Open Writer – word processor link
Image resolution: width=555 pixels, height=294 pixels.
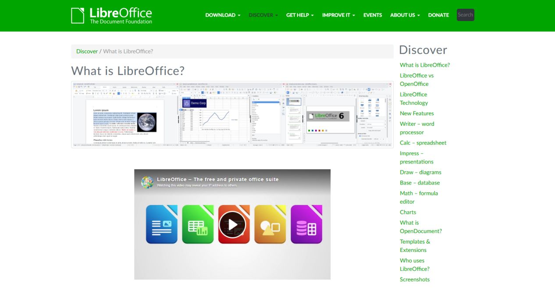tap(417, 128)
